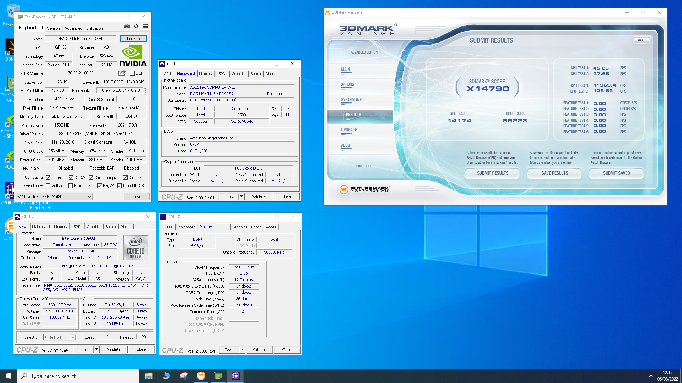The image size is (682, 383).
Task: Select the Bench tab in Memory CPU-Z window
Action: pos(256,227)
